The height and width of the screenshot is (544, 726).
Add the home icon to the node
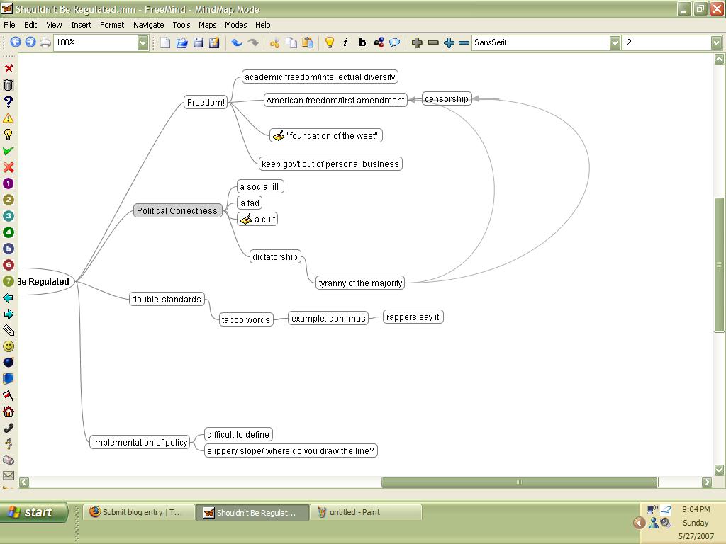(9, 412)
